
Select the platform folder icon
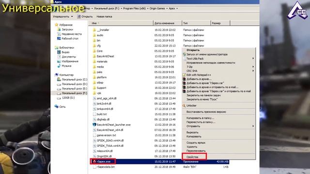click(x=94, y=77)
